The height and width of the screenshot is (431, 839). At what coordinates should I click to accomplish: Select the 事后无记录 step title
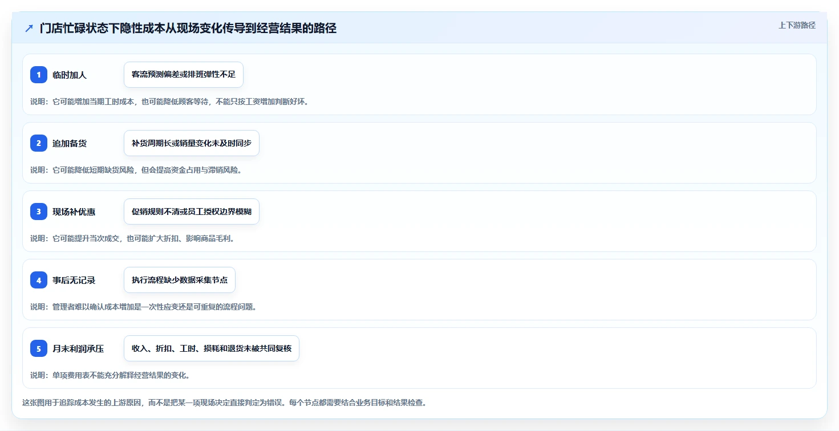[74, 280]
